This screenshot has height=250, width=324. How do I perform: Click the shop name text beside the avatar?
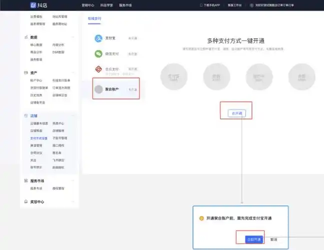(274, 5)
